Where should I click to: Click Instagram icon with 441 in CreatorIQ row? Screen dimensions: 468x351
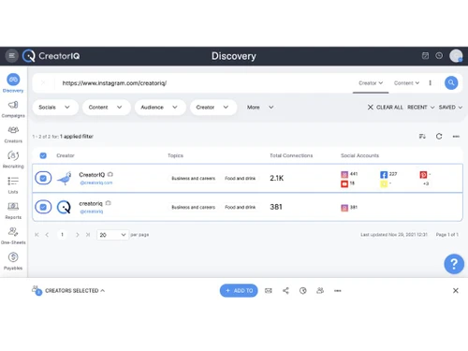coord(344,174)
